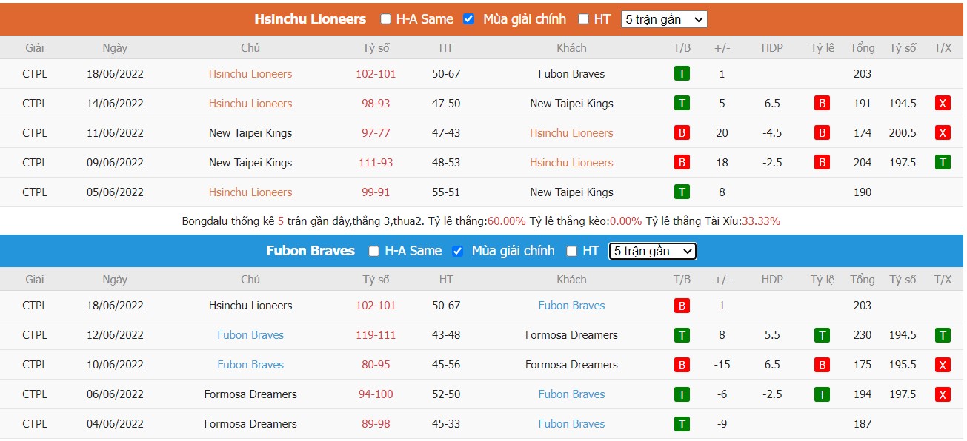The width and height of the screenshot is (967, 441).
Task: Click the total value 187
Action: pyautogui.click(x=863, y=424)
